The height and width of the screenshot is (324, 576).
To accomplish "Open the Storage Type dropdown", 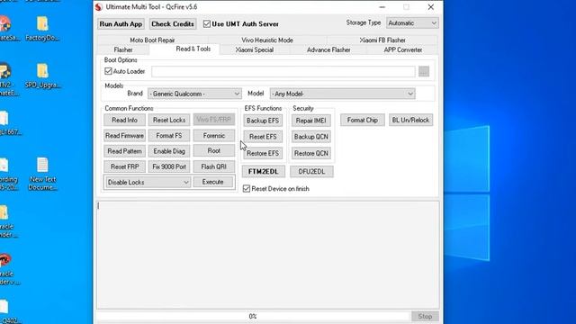I will 412,23.
